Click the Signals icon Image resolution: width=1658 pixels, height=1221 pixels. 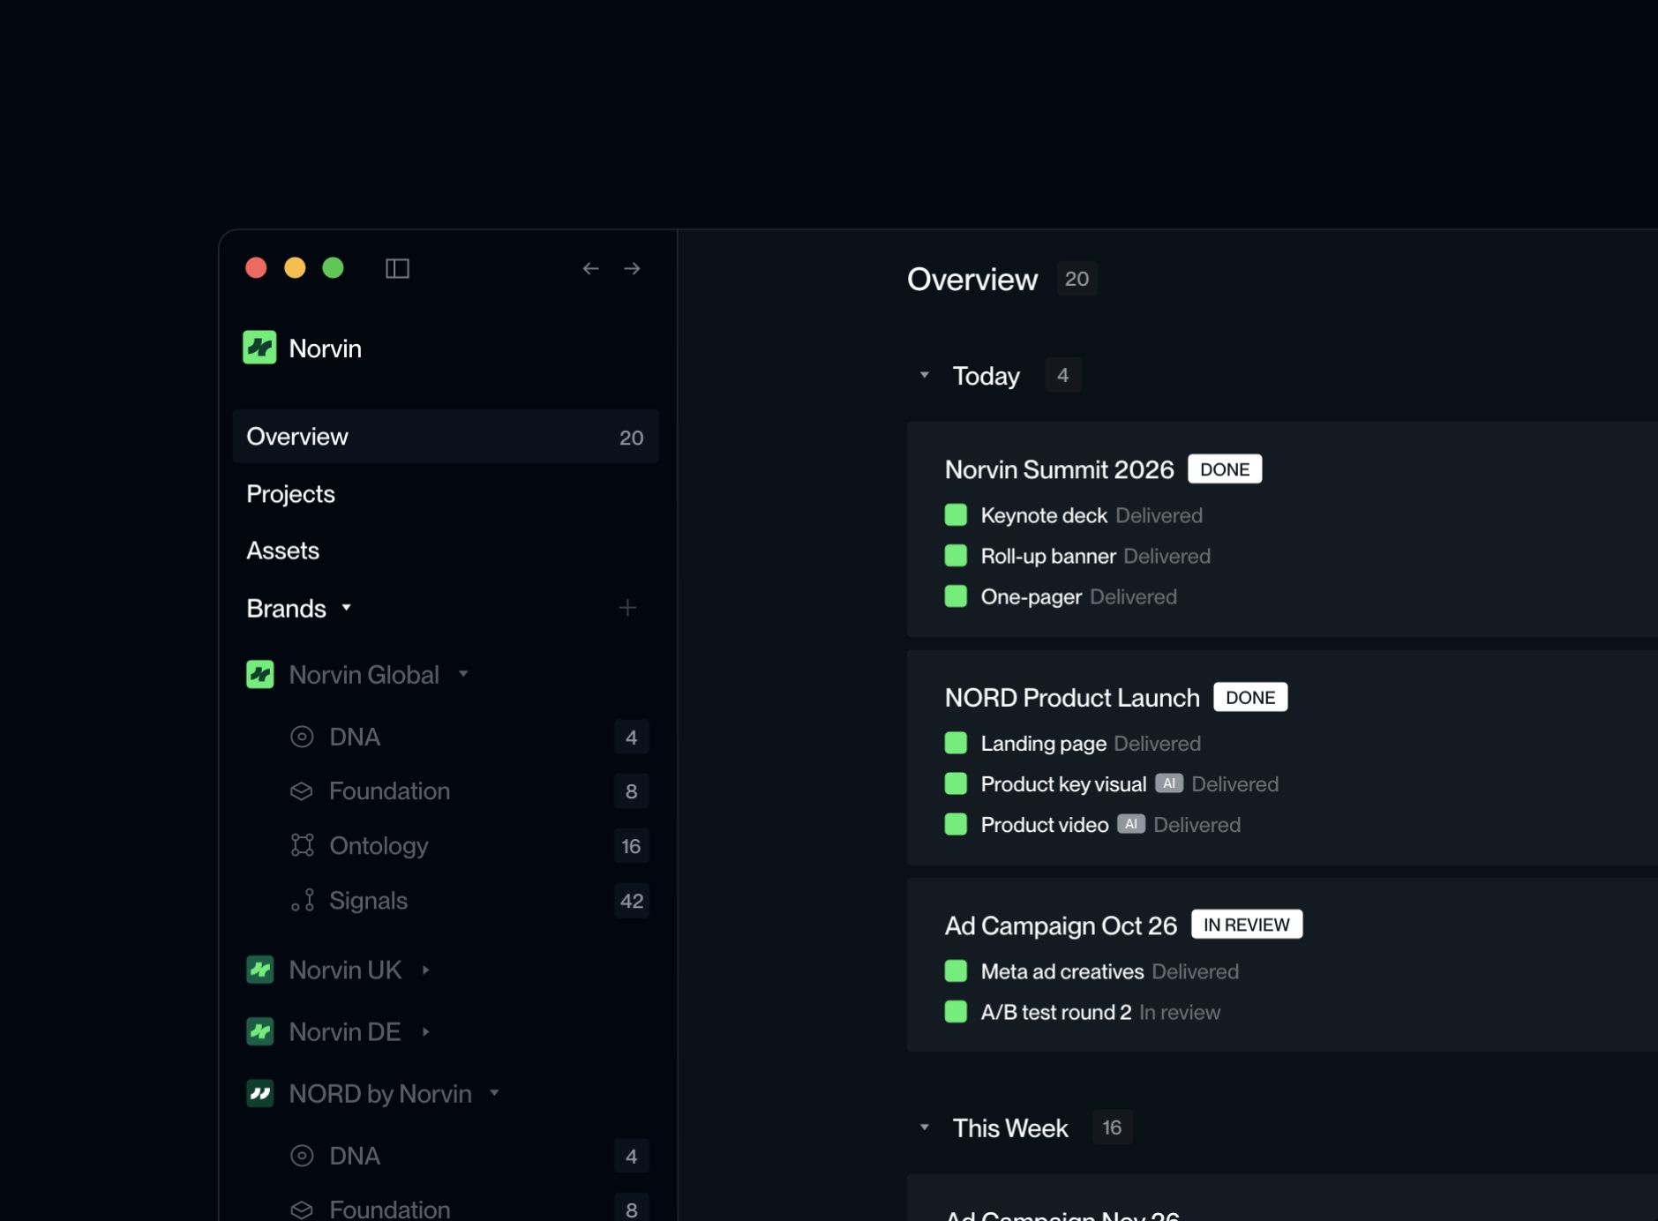302,901
